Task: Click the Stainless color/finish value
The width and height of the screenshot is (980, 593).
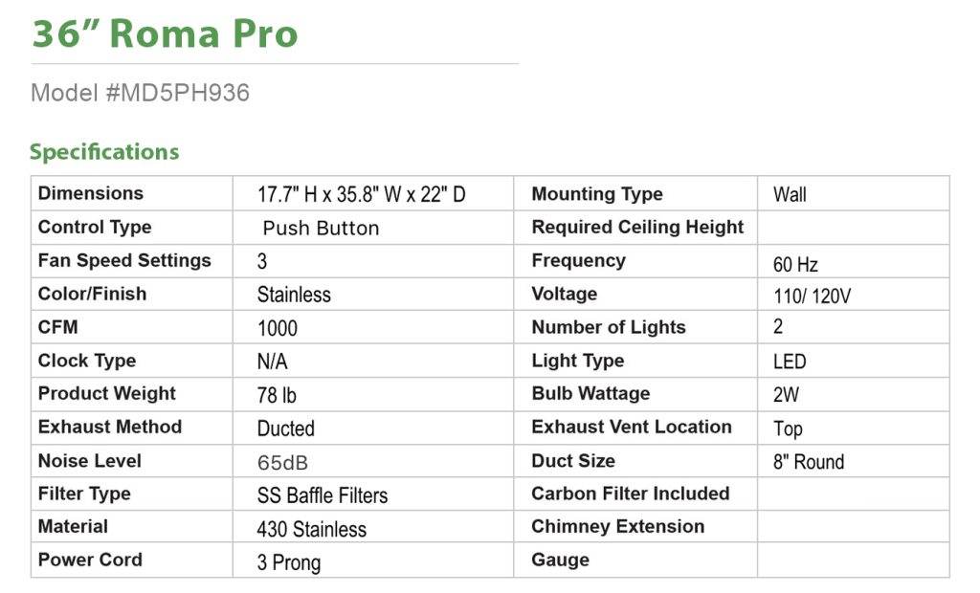Action: coord(294,295)
